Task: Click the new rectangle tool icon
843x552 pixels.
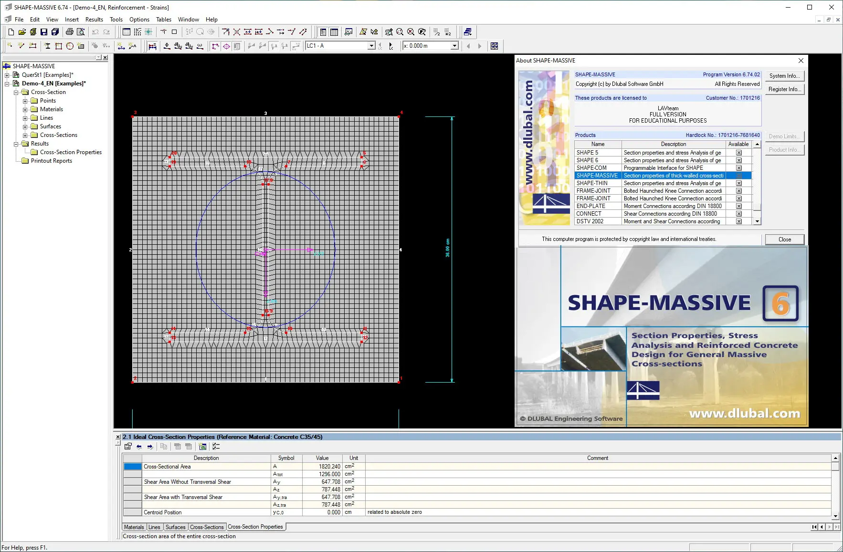Action: click(x=59, y=46)
